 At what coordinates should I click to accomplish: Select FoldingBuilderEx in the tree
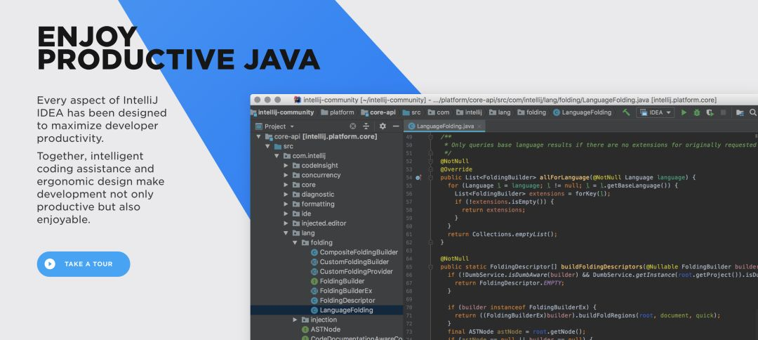pos(327,291)
